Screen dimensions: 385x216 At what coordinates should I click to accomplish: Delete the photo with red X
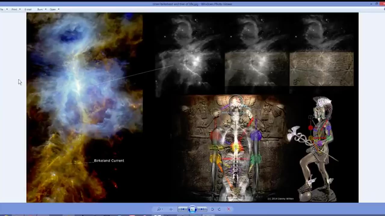(229, 209)
